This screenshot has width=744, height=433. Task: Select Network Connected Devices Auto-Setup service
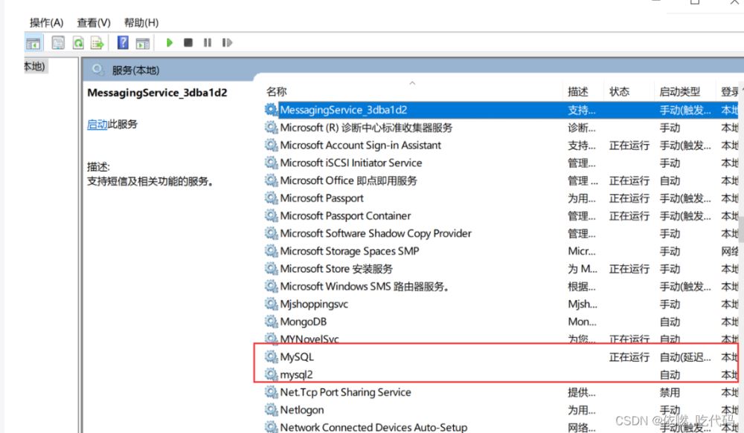pos(373,427)
